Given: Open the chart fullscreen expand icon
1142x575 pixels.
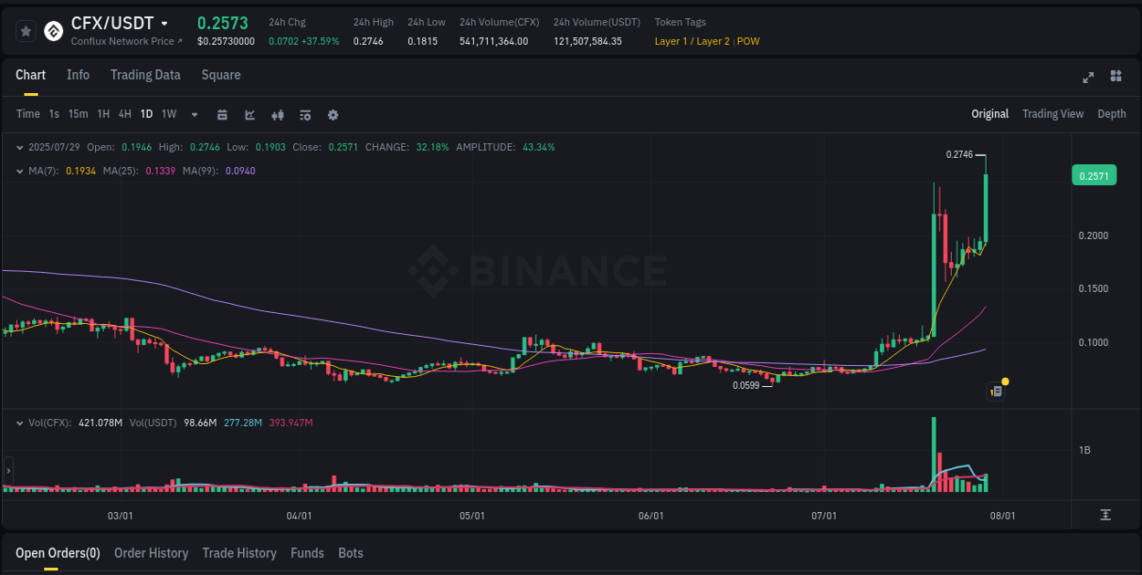Looking at the screenshot, I should tap(1087, 78).
